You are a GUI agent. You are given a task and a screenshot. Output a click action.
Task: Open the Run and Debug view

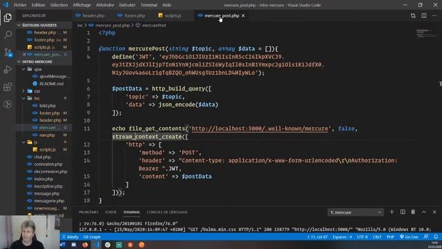(8, 69)
